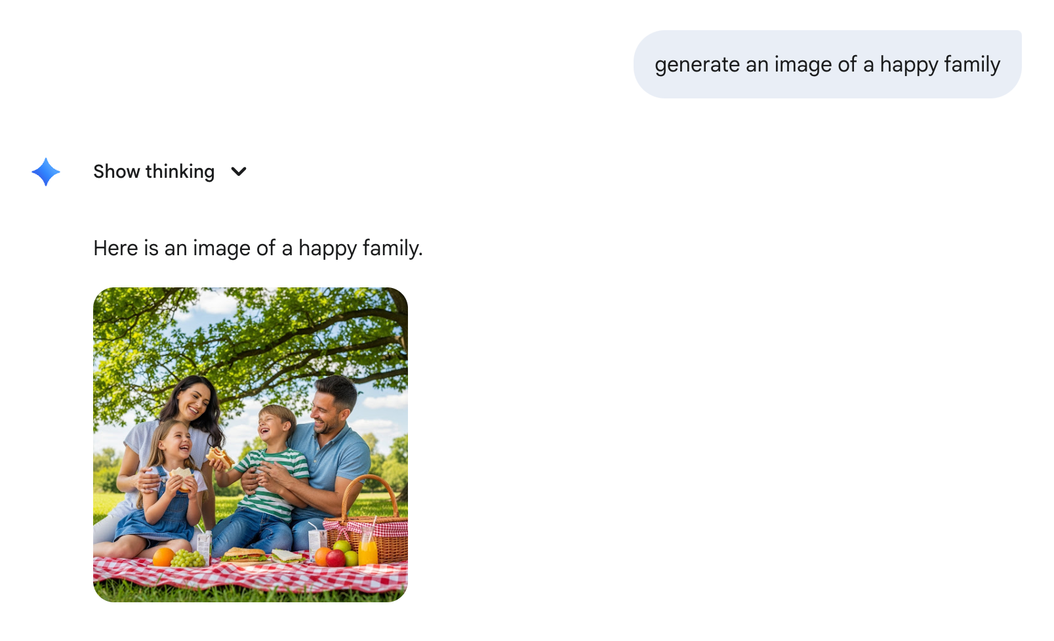Click the word "generate" in the prompt
Image resolution: width=1054 pixels, height=641 pixels.
[697, 65]
